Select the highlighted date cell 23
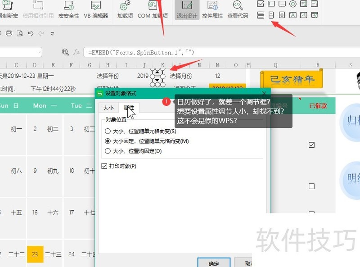The height and width of the screenshot is (267, 360). (35, 254)
